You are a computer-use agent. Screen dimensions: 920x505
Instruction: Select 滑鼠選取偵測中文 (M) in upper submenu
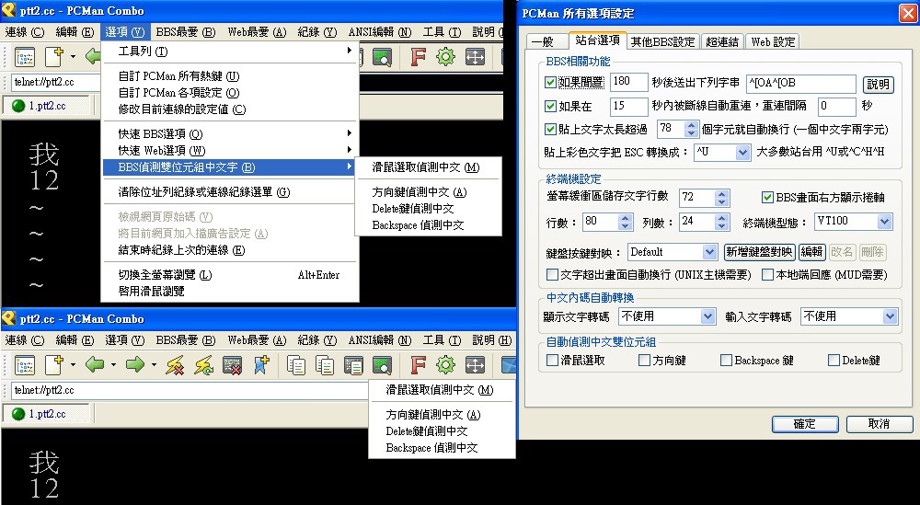428,167
